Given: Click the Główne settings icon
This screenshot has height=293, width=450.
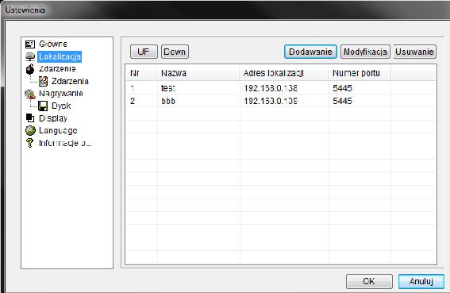Looking at the screenshot, I should pos(30,44).
